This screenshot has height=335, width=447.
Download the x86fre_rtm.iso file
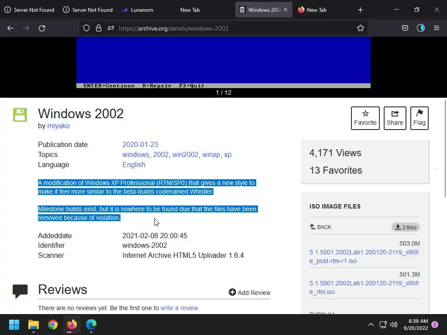(x=364, y=287)
